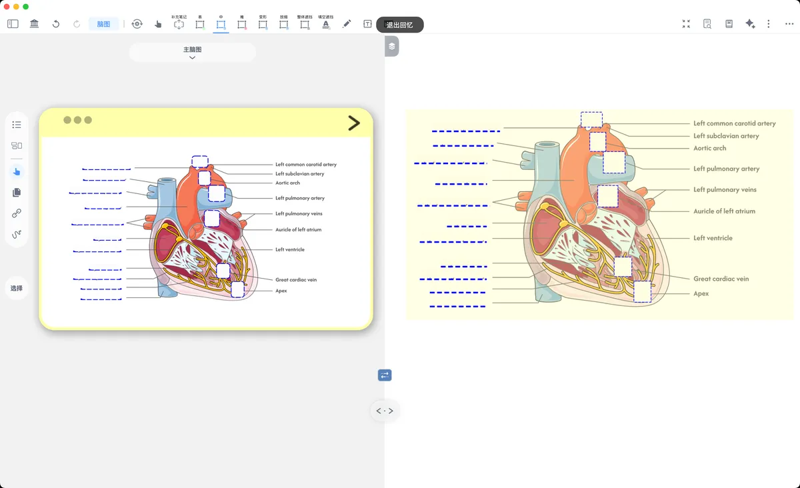Select the 脑图 mind map tab
The height and width of the screenshot is (488, 800).
coord(103,24)
